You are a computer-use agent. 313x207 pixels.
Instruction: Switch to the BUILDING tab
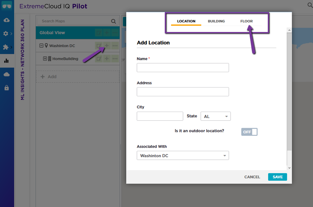point(216,21)
